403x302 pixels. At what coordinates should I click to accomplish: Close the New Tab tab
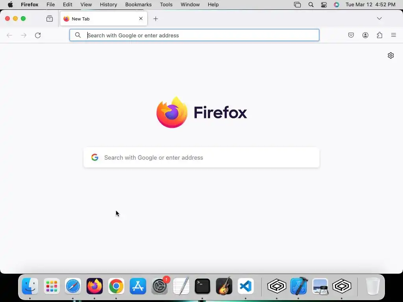click(x=141, y=18)
